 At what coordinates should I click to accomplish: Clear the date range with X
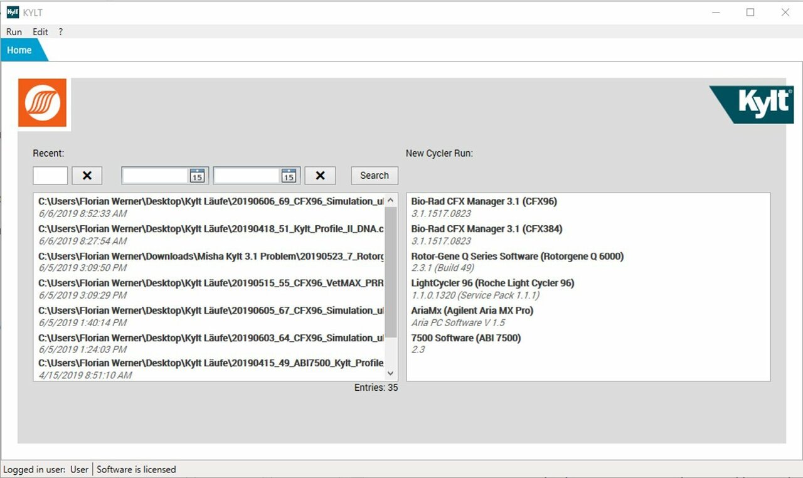(x=320, y=176)
